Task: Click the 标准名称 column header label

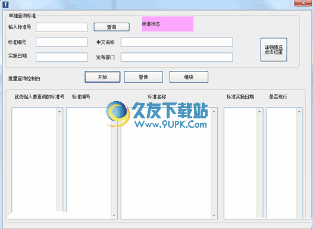Action: [x=157, y=97]
